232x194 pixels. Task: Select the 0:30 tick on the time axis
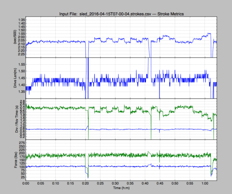tap(115, 184)
